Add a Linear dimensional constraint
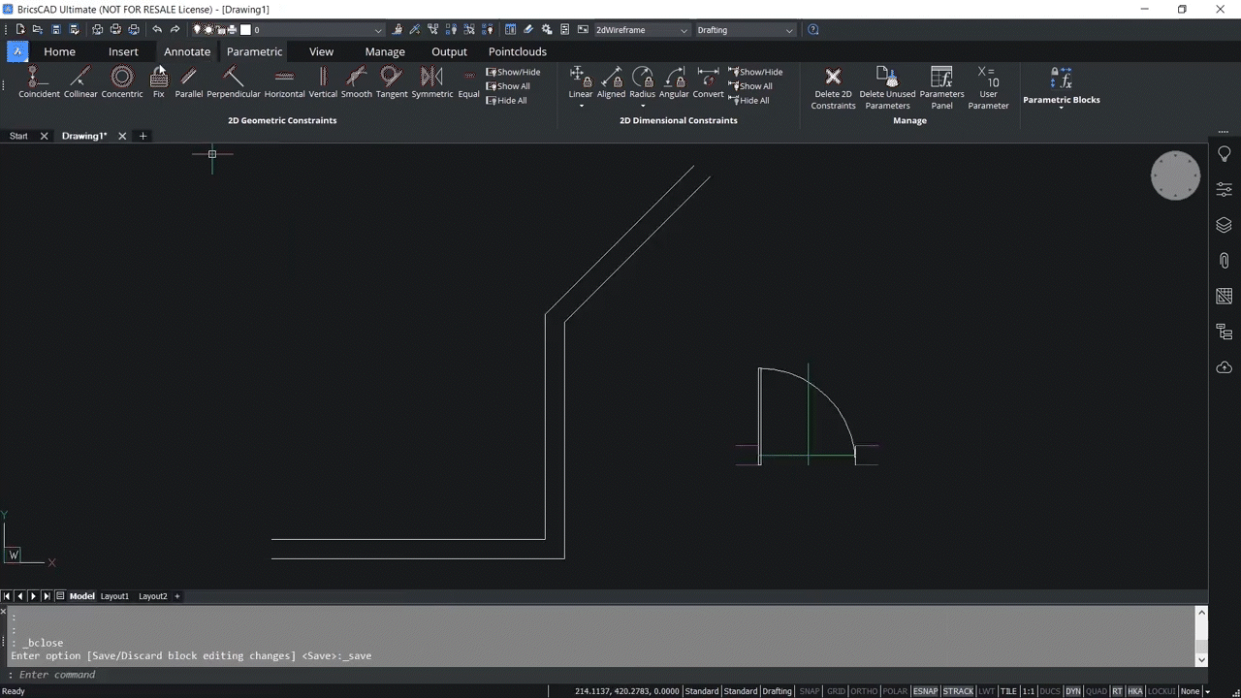The width and height of the screenshot is (1241, 698). click(581, 80)
